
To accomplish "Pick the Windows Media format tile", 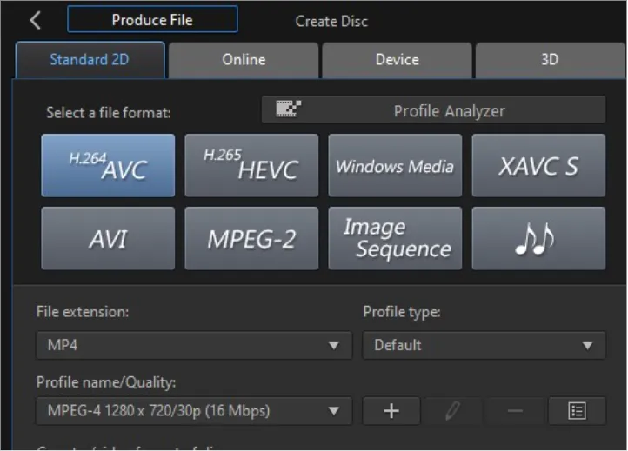I will [395, 165].
